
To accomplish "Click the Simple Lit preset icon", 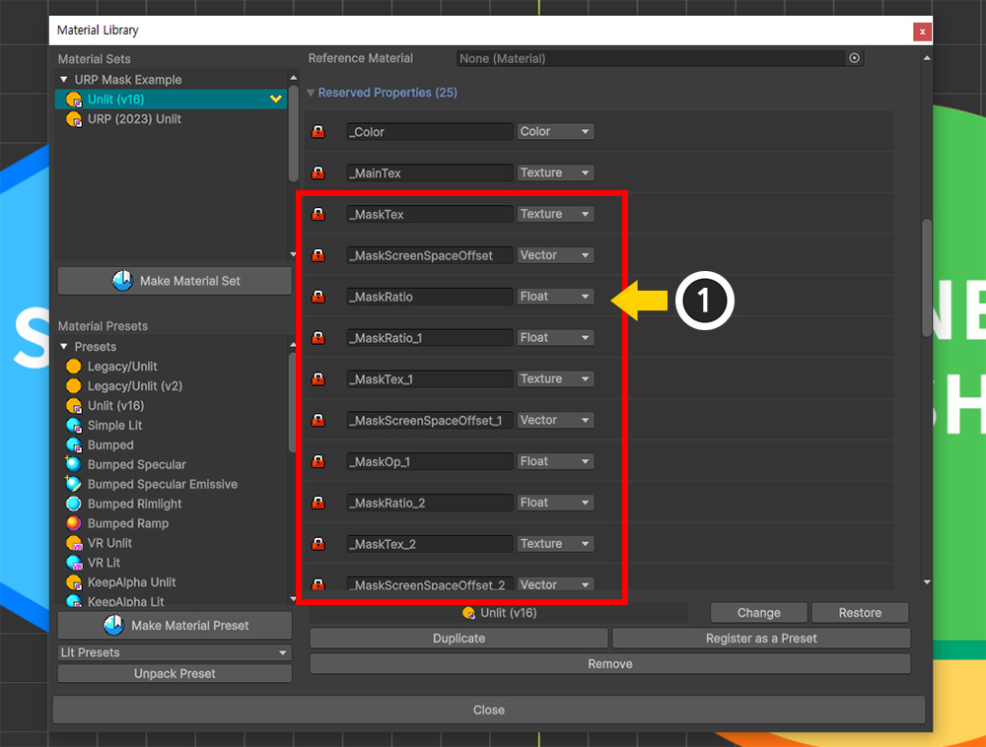I will click(74, 426).
